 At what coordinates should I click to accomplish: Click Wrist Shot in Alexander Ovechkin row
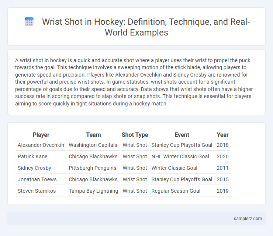tap(135, 145)
